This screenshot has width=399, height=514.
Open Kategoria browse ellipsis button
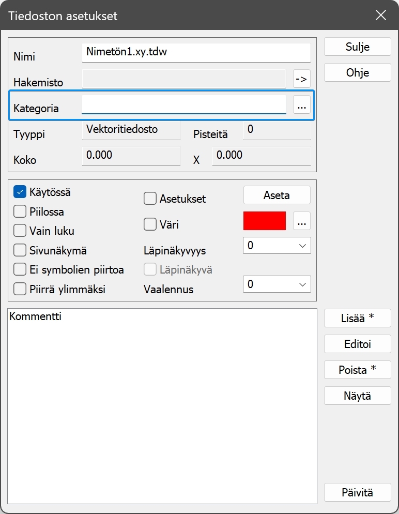pyautogui.click(x=302, y=104)
